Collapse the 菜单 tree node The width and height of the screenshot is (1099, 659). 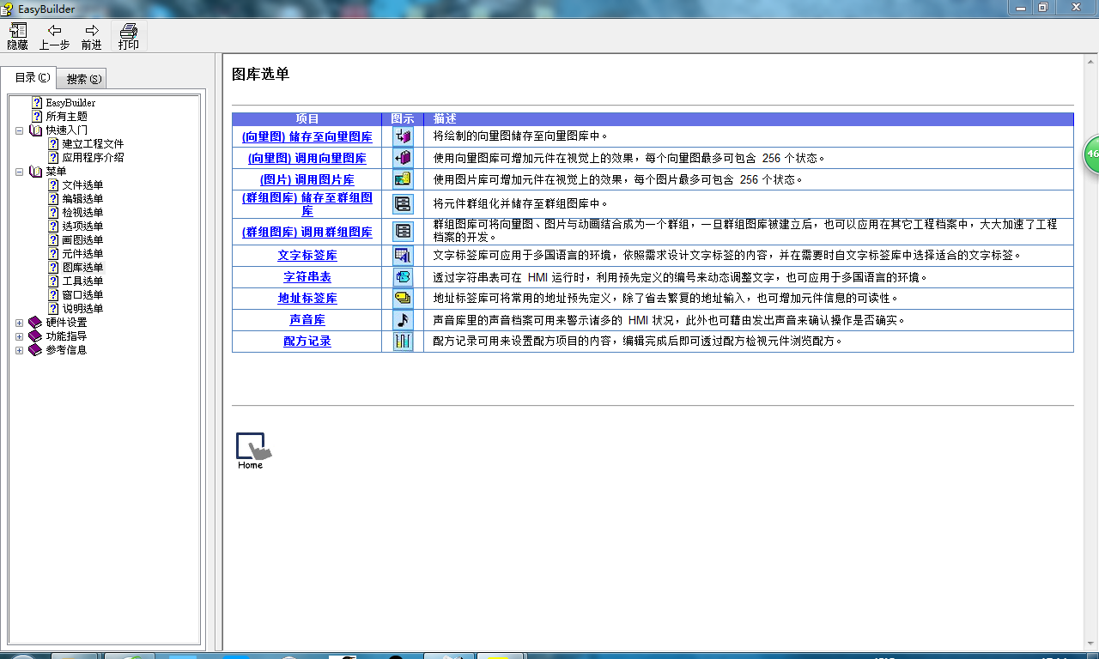[19, 172]
